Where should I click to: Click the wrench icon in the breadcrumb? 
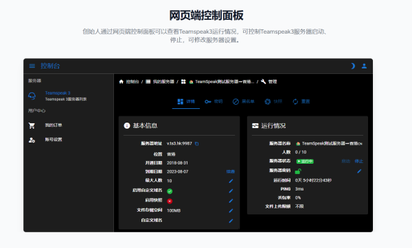(264, 82)
